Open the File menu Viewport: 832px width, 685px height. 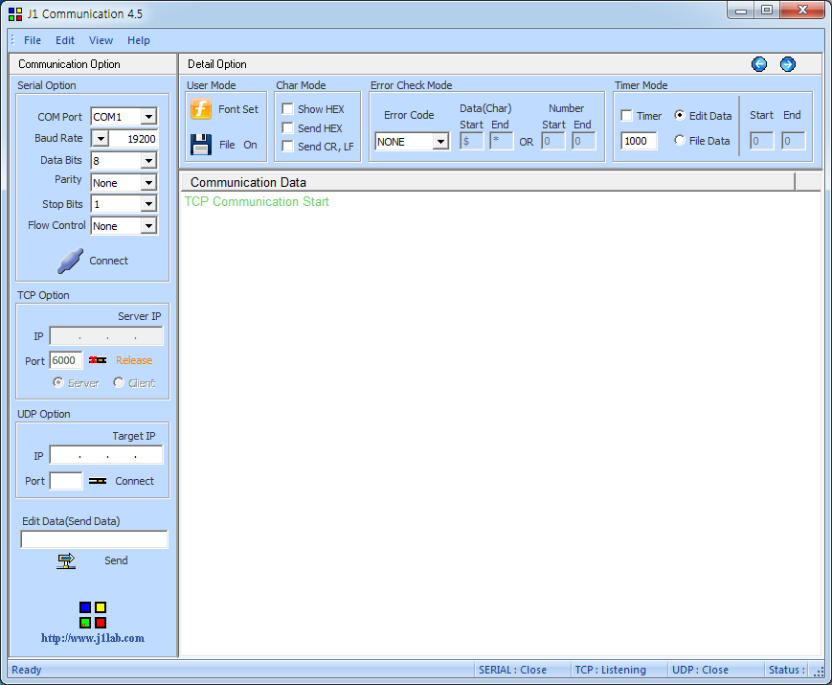pos(33,40)
